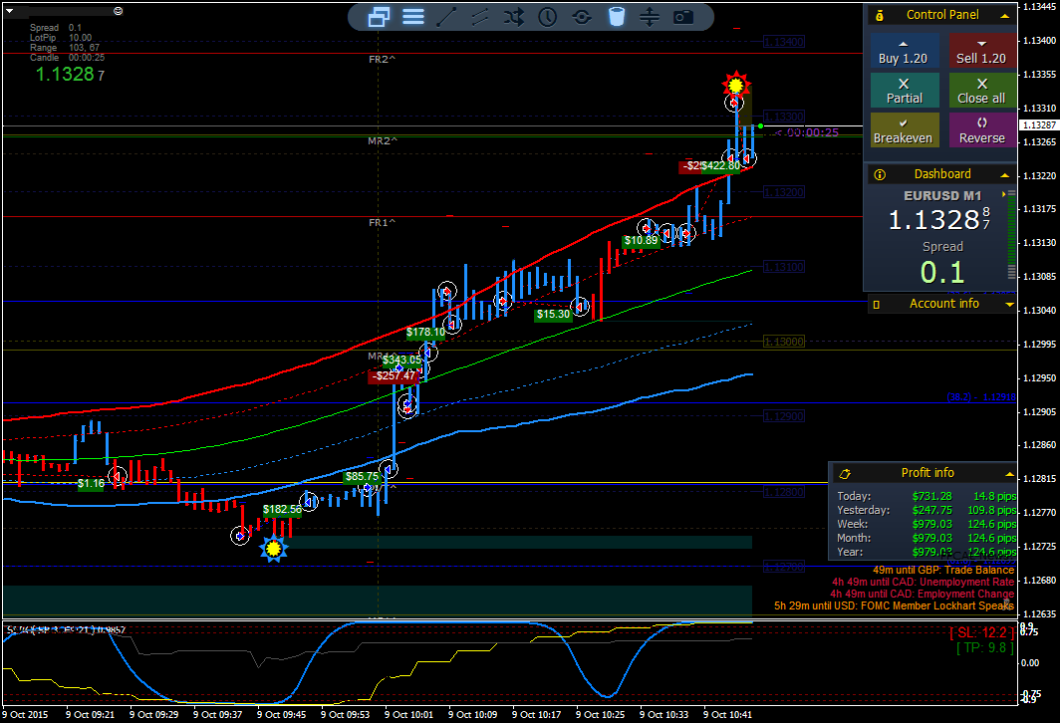Click the Account info panel icon
This screenshot has width=1060, height=723.
[x=877, y=304]
